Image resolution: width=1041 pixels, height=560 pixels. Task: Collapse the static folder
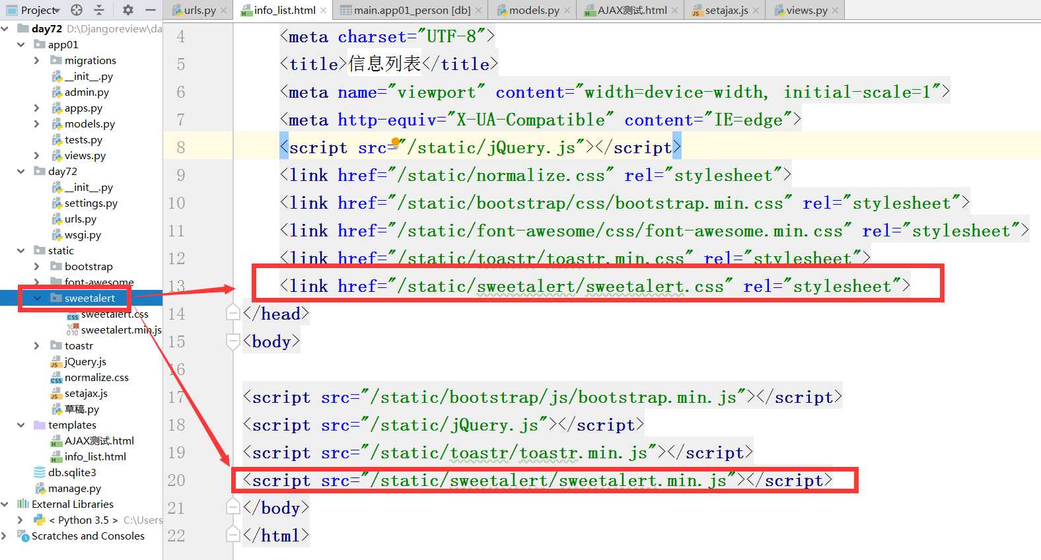click(x=21, y=250)
